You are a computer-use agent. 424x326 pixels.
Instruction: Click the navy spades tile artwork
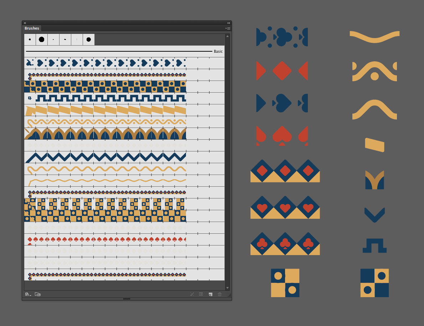point(282,103)
